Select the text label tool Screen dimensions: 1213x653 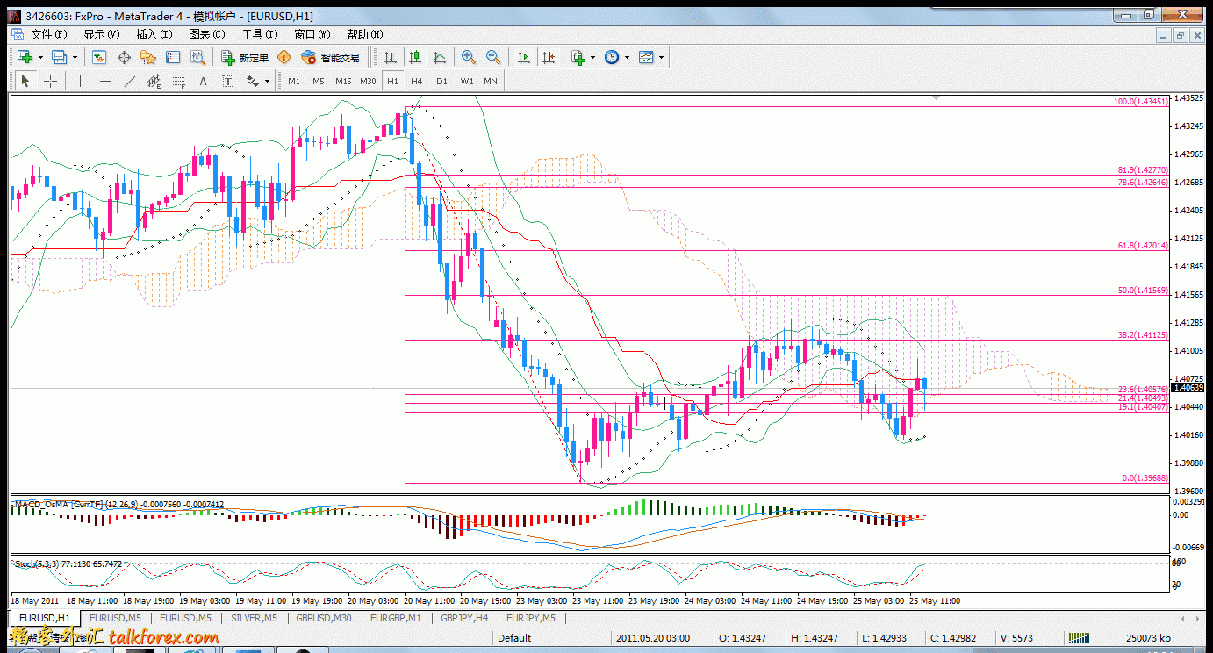pyautogui.click(x=228, y=81)
